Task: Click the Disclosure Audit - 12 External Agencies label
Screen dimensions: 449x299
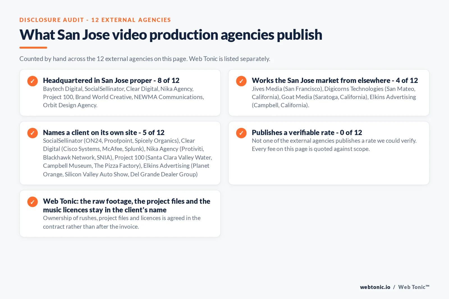Action: click(95, 20)
